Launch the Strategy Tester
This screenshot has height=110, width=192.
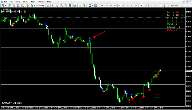[x=22, y=5]
